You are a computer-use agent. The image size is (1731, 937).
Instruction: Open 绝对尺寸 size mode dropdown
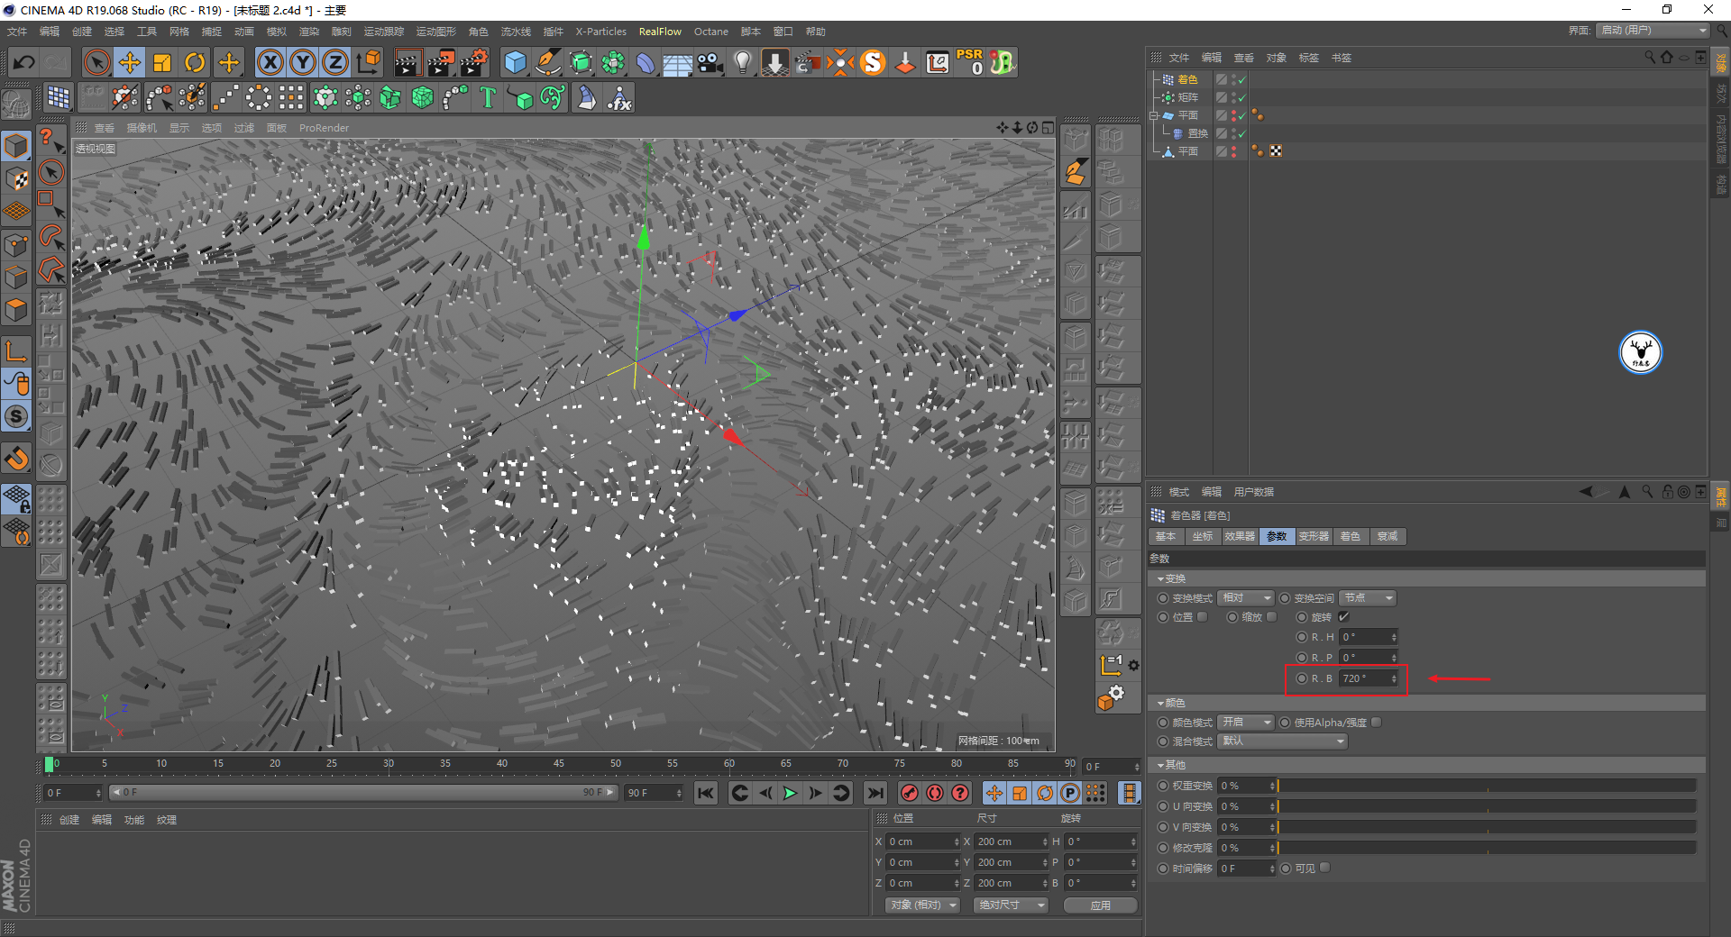pos(1011,905)
